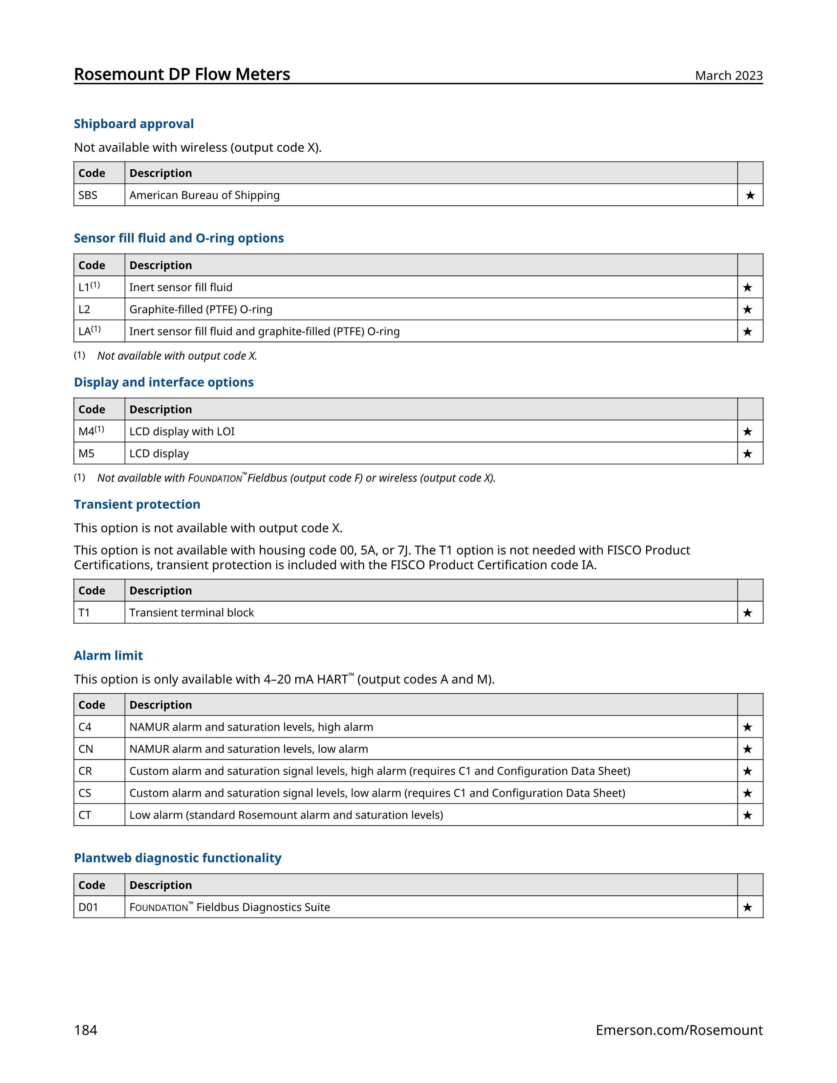The height and width of the screenshot is (1083, 837).
Task: Click the star in the M5 LCD display row
Action: pyautogui.click(x=748, y=454)
